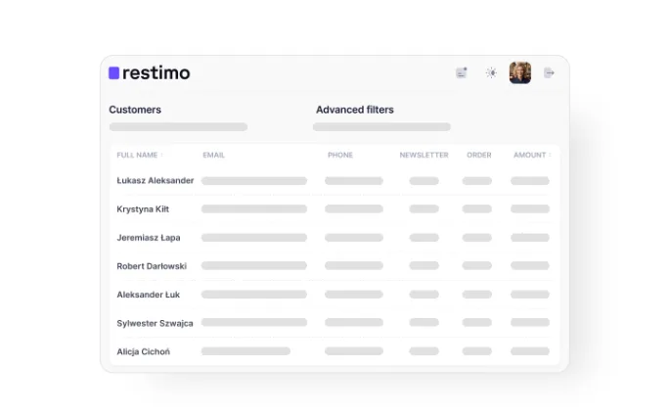
Task: Click the email cell for Łukasz Aleksander
Action: [x=254, y=181]
